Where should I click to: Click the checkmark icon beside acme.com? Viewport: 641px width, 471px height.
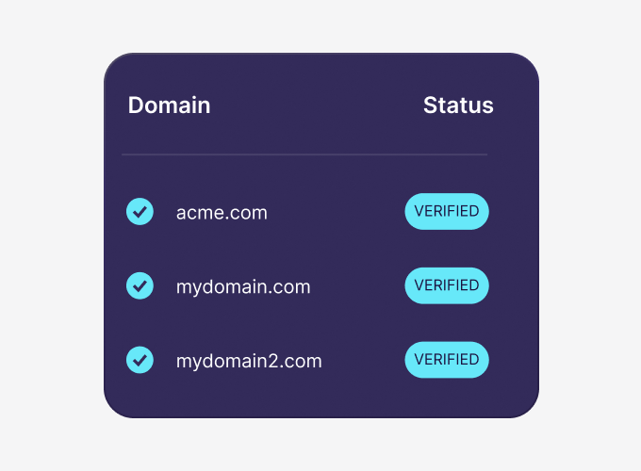[140, 212]
